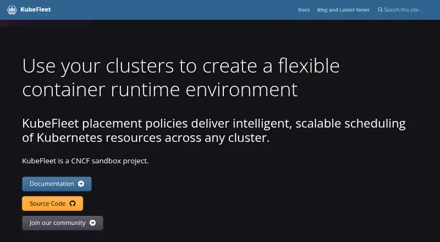Click the KubeFleet ship logo icon
Screen dimensions: 440x242
12,10
